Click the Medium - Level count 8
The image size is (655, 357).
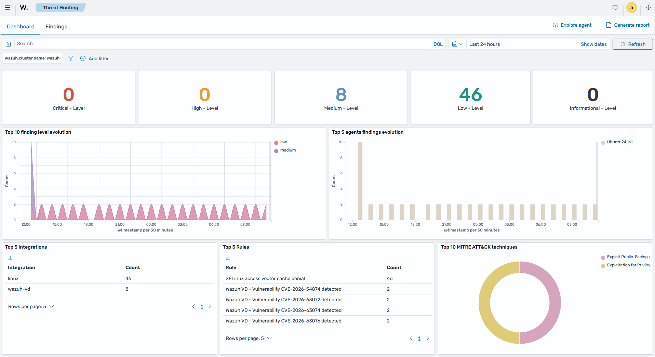tap(341, 95)
